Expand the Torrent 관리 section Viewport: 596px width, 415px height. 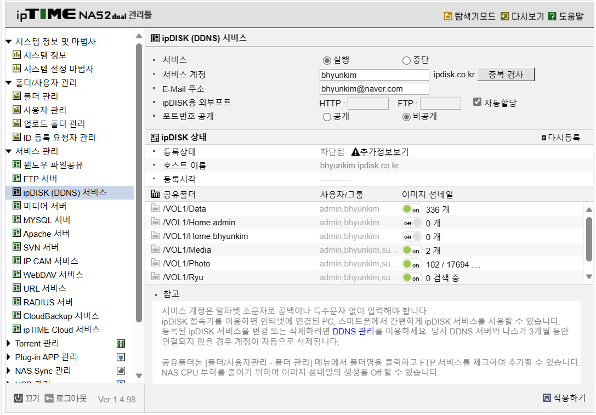click(8, 343)
